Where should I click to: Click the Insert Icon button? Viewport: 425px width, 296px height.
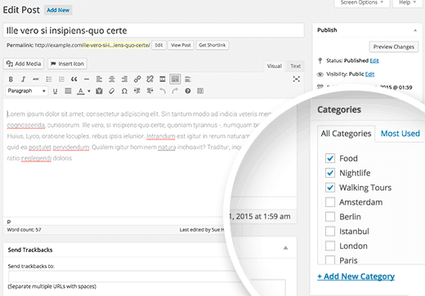(x=67, y=64)
